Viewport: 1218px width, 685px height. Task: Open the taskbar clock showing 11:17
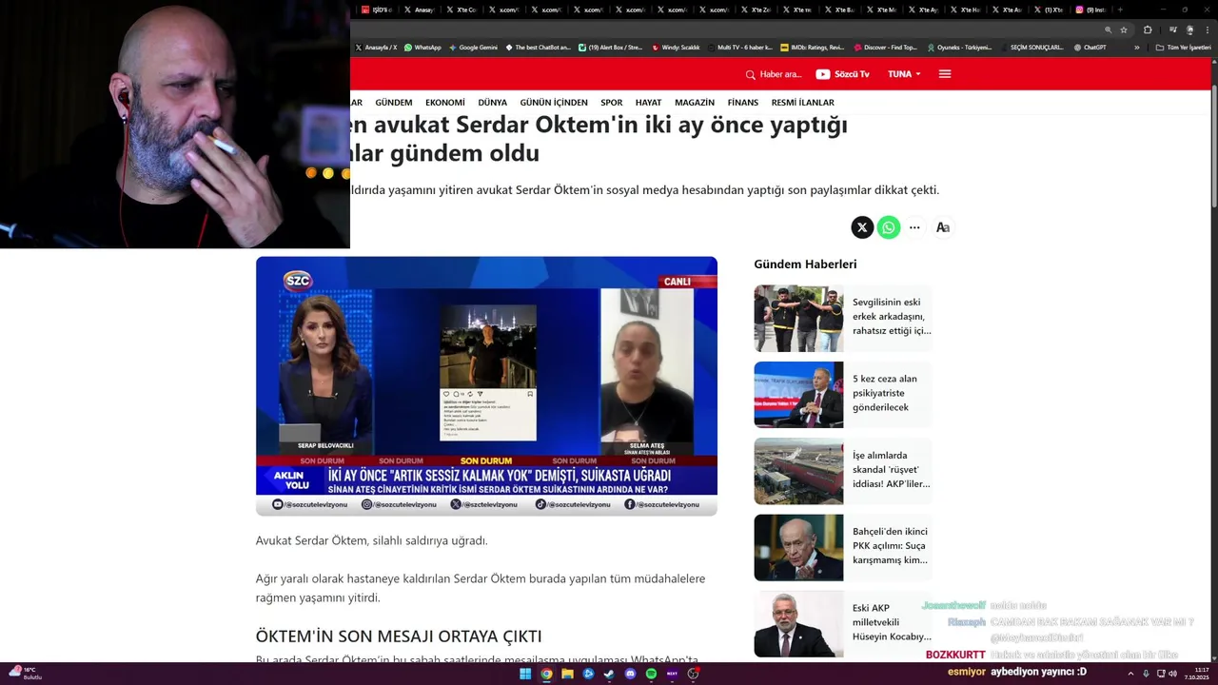point(1196,674)
